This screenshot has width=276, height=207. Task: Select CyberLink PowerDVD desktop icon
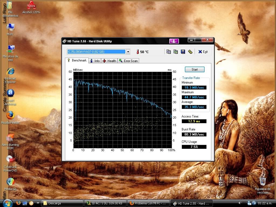click(x=10, y=164)
